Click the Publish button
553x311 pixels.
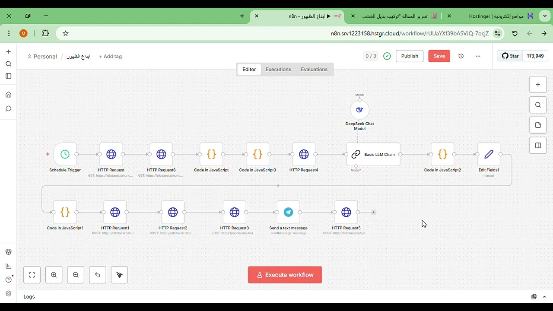click(x=410, y=56)
